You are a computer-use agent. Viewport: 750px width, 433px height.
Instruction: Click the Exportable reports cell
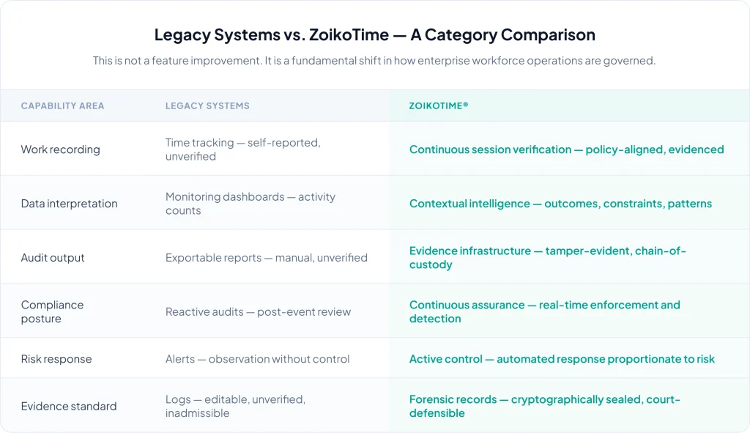[266, 258]
